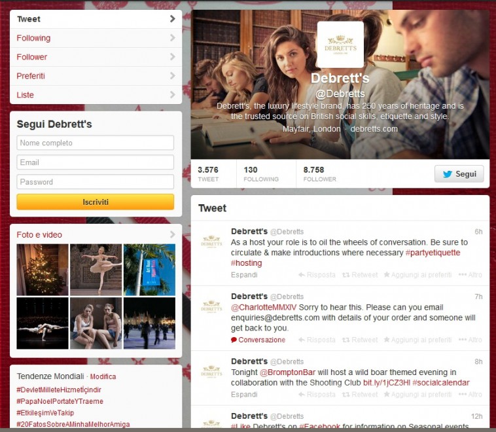Open the Follower list
The image size is (496, 432).
coord(96,57)
